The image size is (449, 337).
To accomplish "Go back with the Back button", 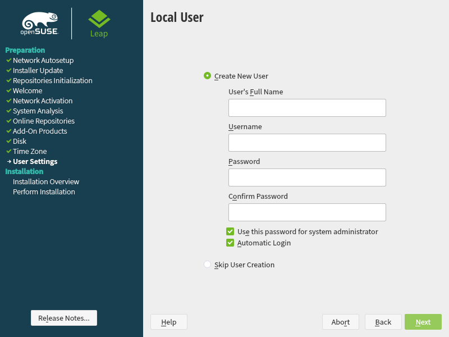I will [x=383, y=322].
